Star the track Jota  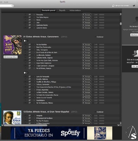(x=25, y=23)
